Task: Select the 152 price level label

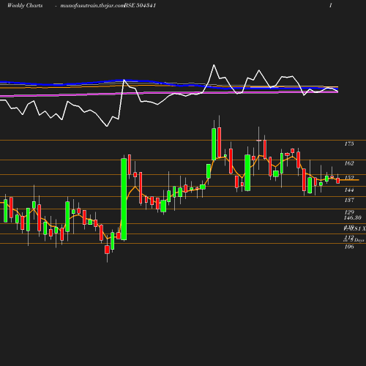Action: pos(349,177)
